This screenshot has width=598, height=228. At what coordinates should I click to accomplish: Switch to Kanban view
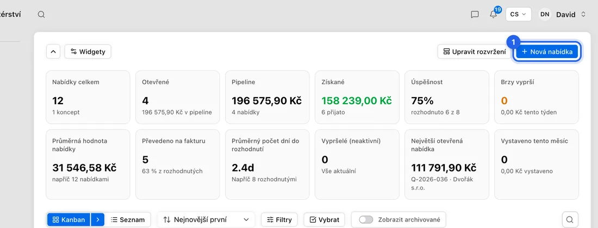68,220
